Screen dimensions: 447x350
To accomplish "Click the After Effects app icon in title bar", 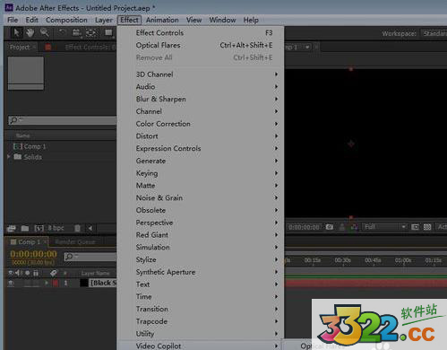I will (x=9, y=7).
